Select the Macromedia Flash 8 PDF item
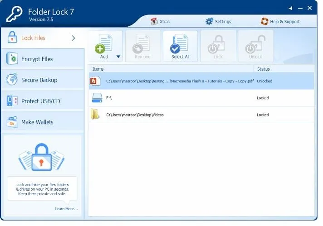The height and width of the screenshot is (226, 323). 180,81
